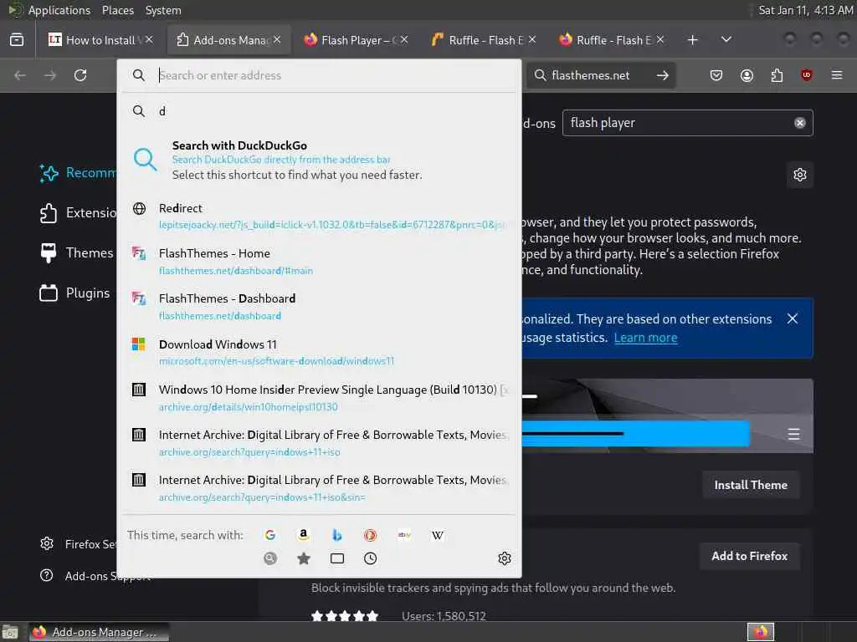Choose FlashThemes - Dashboard suggestion
The image size is (857, 642).
(319, 306)
